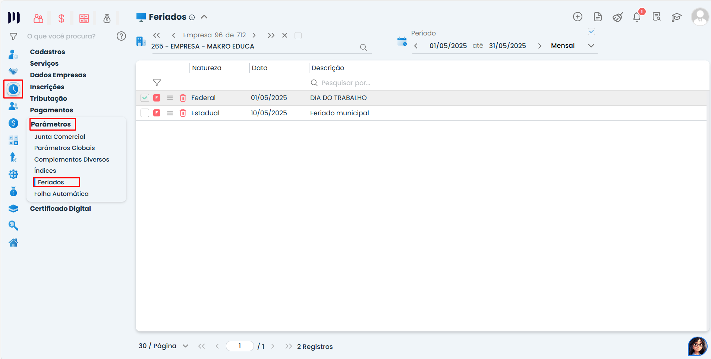
Task: Select Folha Automática menu item
Action: coord(62,194)
